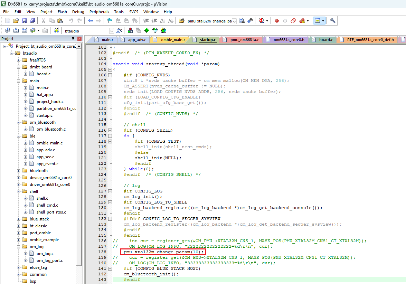Select project_hook.c in the project tree
This screenshot has height=284, width=406.
click(x=50, y=102)
